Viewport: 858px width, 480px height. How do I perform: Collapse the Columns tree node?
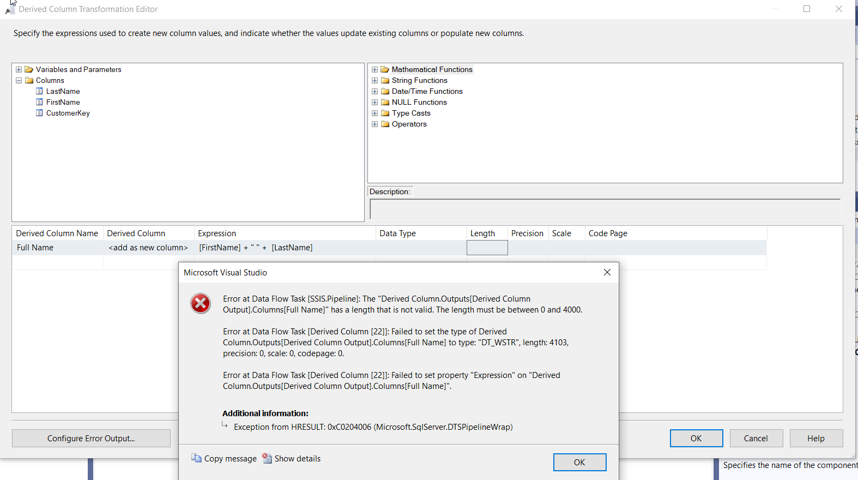[19, 80]
